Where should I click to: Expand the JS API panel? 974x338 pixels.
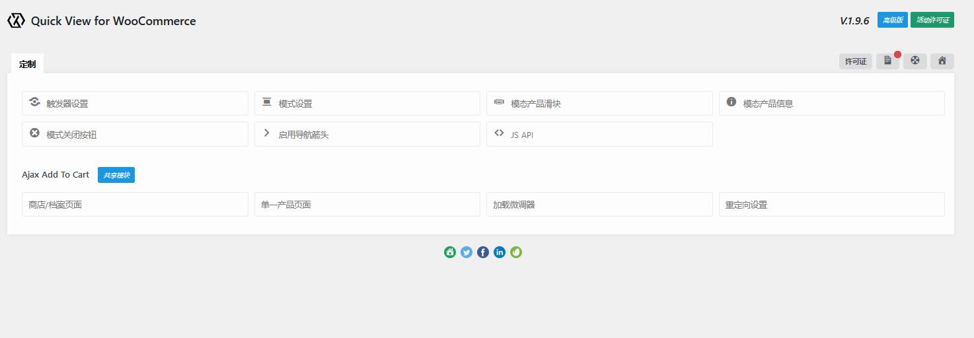tap(599, 134)
